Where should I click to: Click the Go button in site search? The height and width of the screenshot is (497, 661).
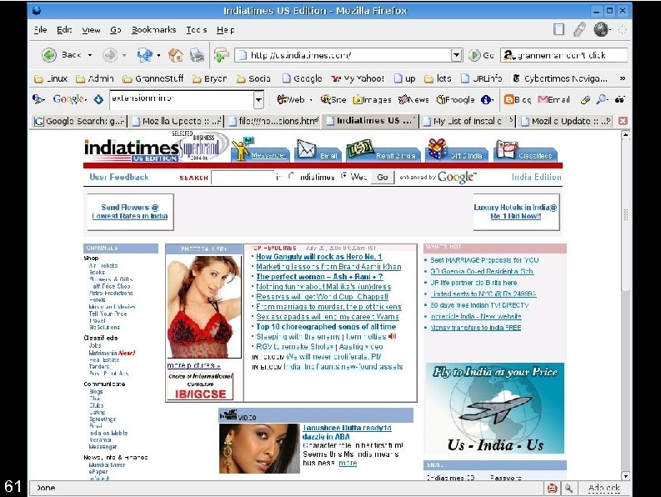[383, 177]
